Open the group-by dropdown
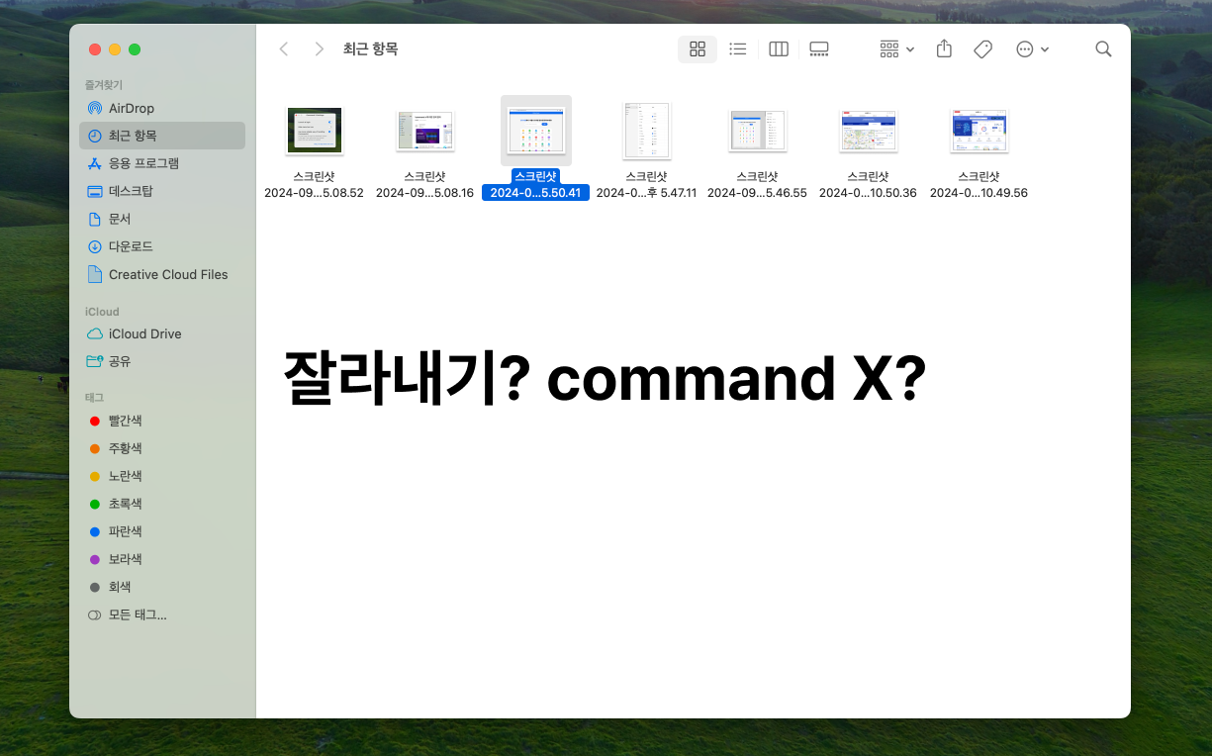This screenshot has height=756, width=1212. click(897, 48)
